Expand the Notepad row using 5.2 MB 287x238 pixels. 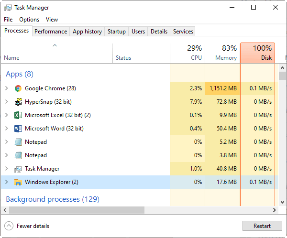7,142
